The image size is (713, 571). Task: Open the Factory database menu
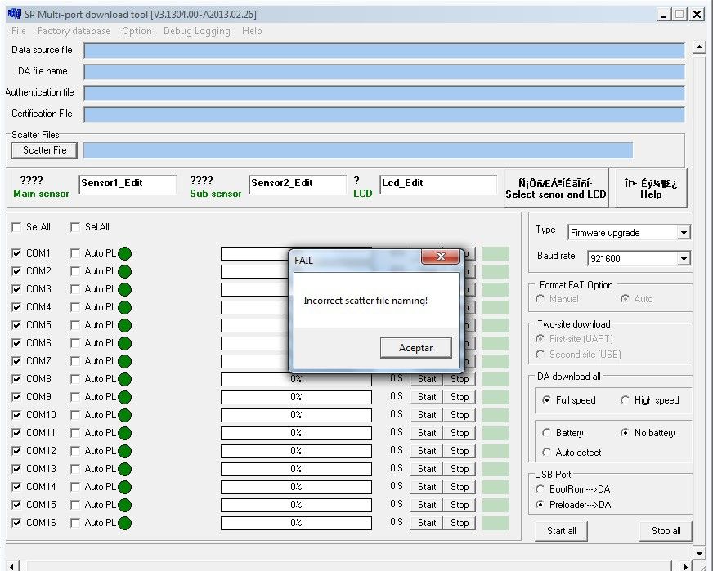74,31
